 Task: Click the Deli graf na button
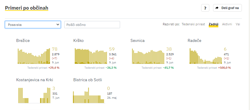click(227, 8)
